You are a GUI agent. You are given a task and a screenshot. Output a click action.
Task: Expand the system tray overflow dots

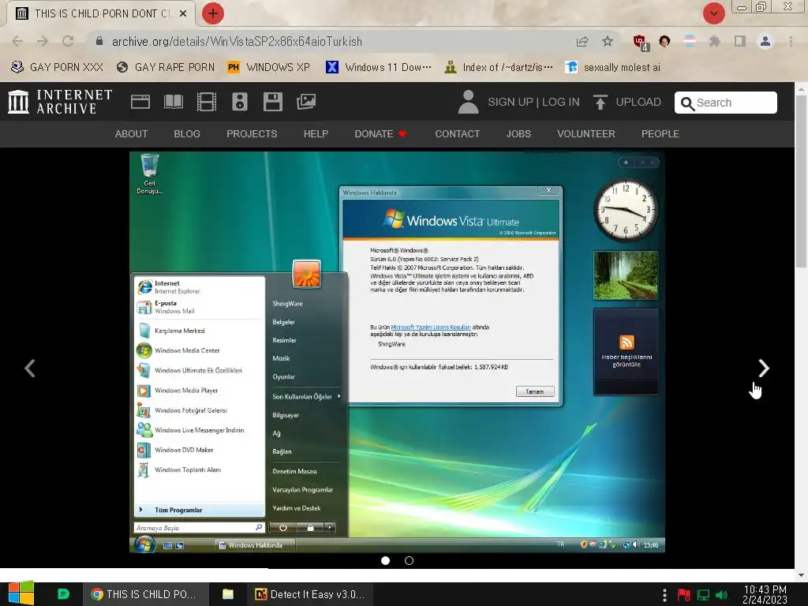pos(664,595)
